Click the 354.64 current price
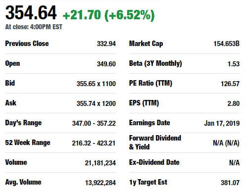This screenshot has height=193, width=247. [x=31, y=13]
